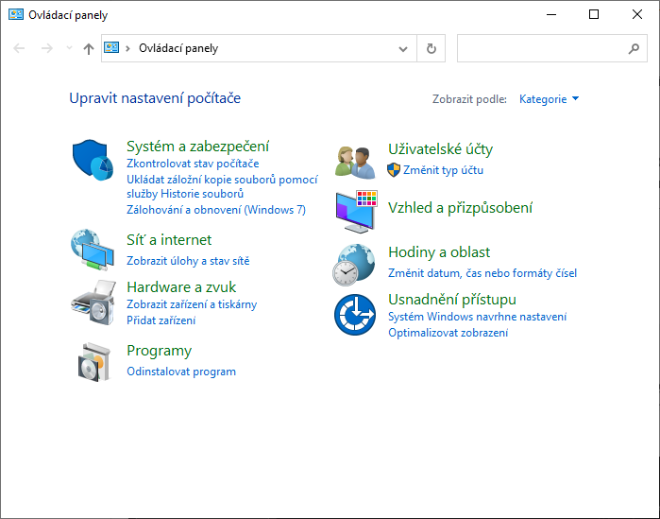Open the Usnadnění přístupu category
The height and width of the screenshot is (519, 660).
pos(452,300)
